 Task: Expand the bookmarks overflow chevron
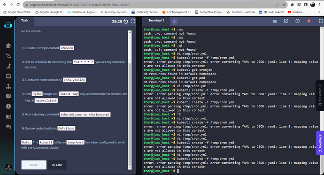[x=319, y=12]
